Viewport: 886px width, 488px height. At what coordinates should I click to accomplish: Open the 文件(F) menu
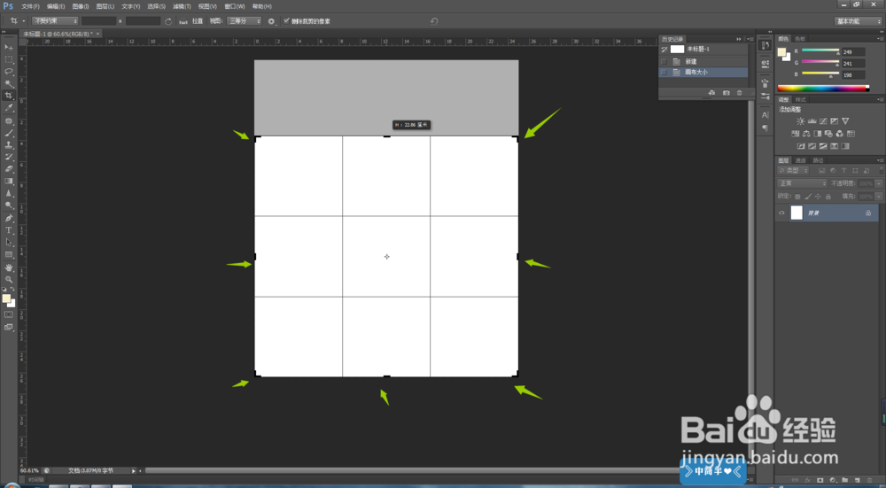(30, 6)
